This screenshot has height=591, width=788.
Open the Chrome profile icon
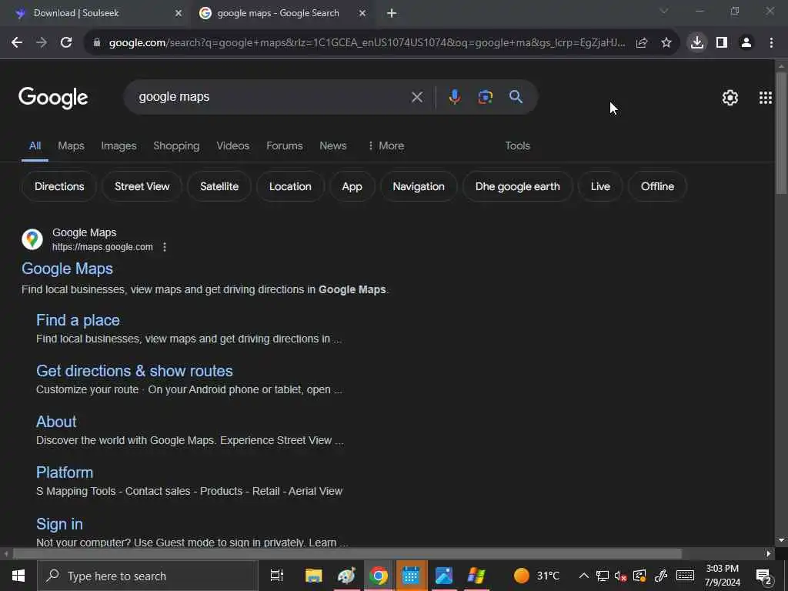(746, 43)
